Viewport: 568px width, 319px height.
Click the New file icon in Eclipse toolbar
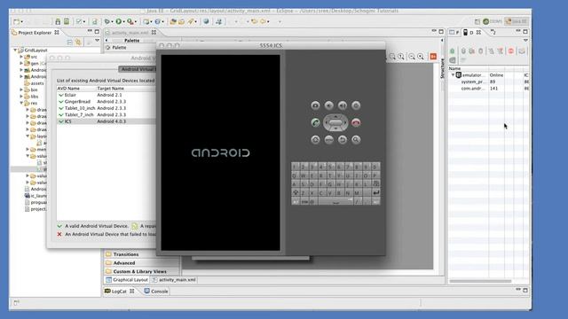pos(16,21)
